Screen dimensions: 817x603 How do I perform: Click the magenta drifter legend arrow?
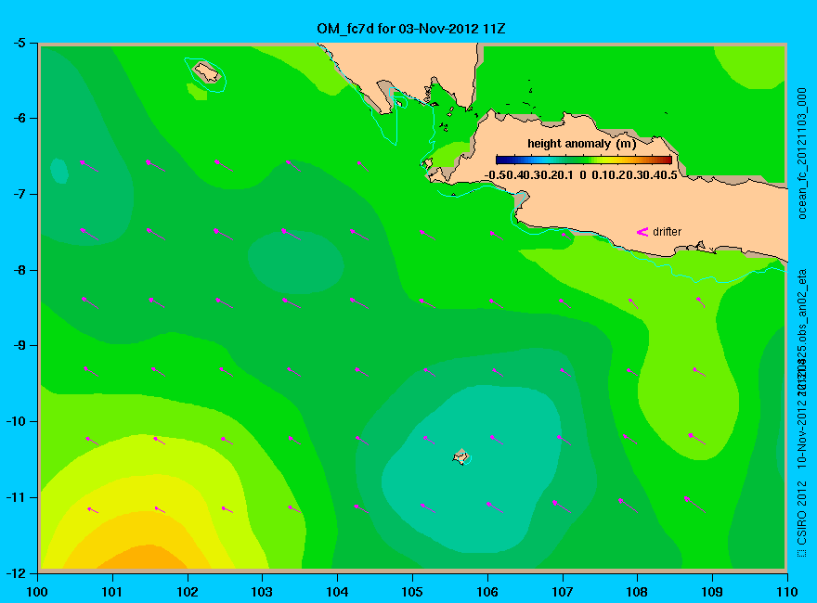[642, 232]
